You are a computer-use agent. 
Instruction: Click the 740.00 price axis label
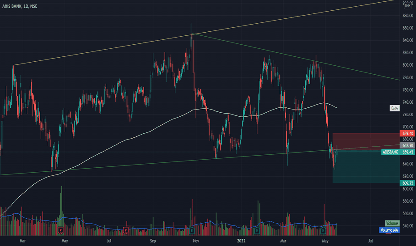(408, 102)
